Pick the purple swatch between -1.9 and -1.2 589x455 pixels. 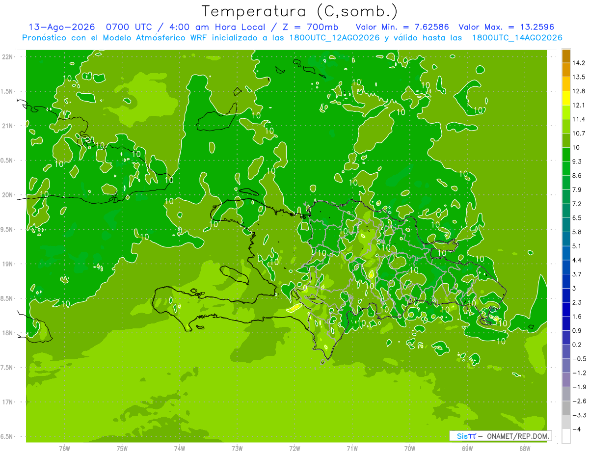point(566,380)
